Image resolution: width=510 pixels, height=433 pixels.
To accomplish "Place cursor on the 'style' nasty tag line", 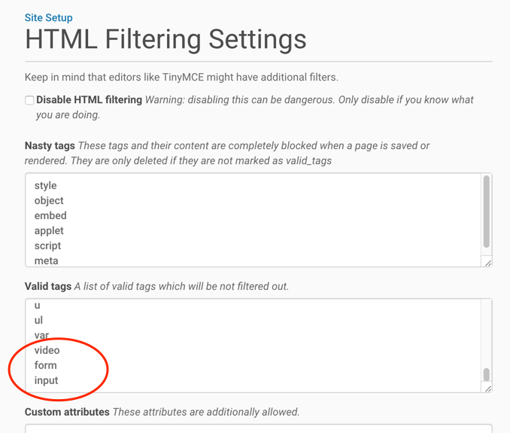I will [46, 185].
